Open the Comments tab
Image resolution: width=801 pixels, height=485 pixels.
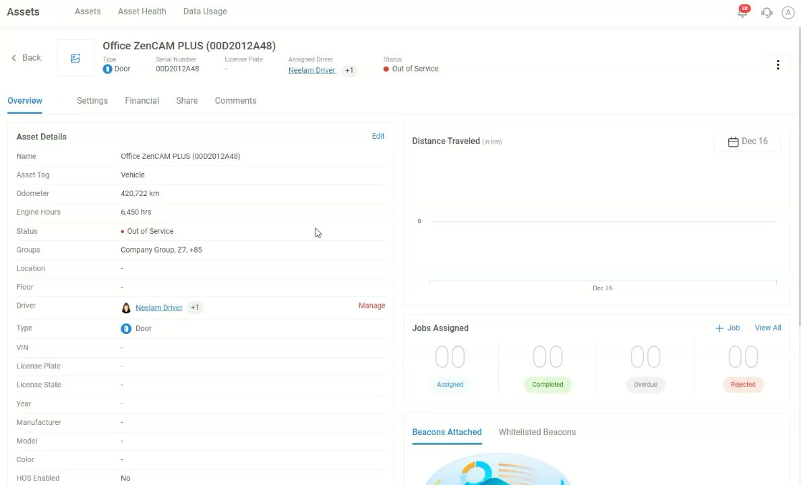(x=235, y=100)
